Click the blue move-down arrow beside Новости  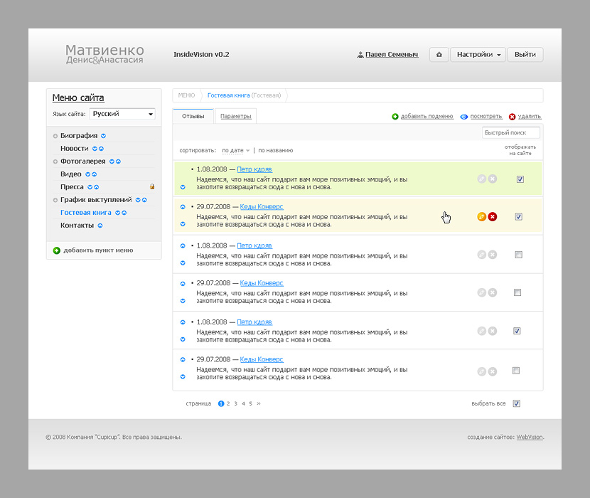coord(94,148)
